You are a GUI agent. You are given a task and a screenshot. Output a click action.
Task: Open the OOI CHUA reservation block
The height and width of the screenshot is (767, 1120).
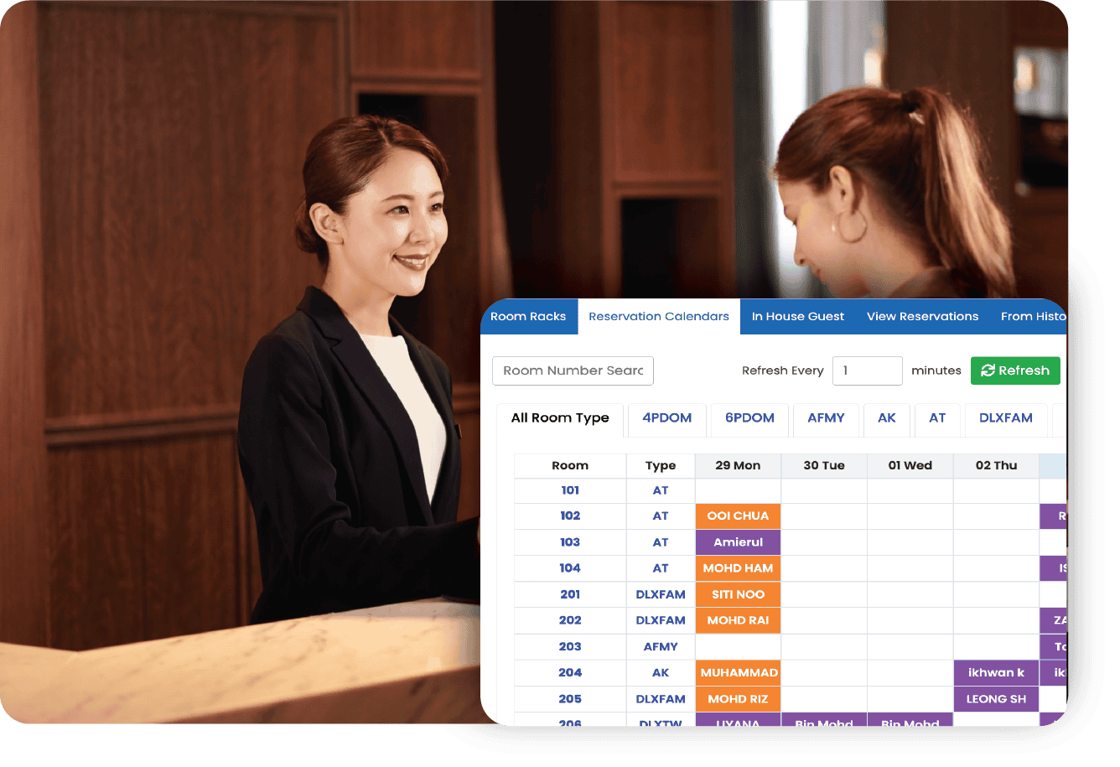pyautogui.click(x=738, y=516)
